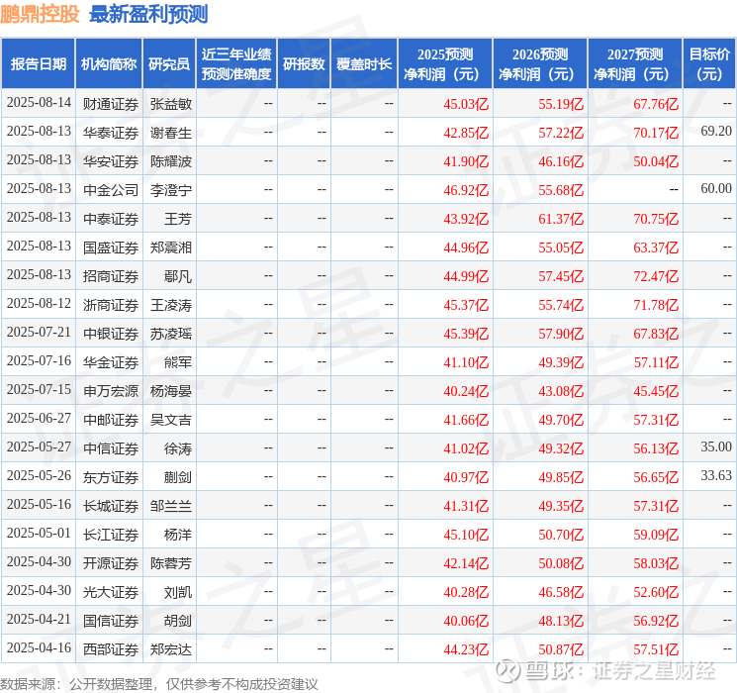Click target price 69.20
Viewport: 737px width, 693px height.
[716, 132]
